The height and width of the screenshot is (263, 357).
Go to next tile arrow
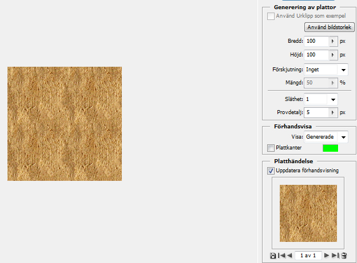click(327, 256)
